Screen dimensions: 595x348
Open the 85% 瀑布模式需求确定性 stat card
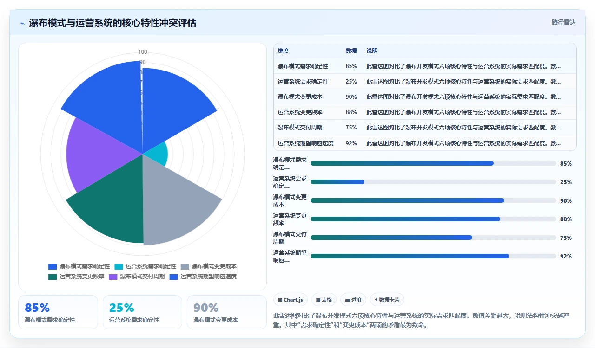point(58,312)
